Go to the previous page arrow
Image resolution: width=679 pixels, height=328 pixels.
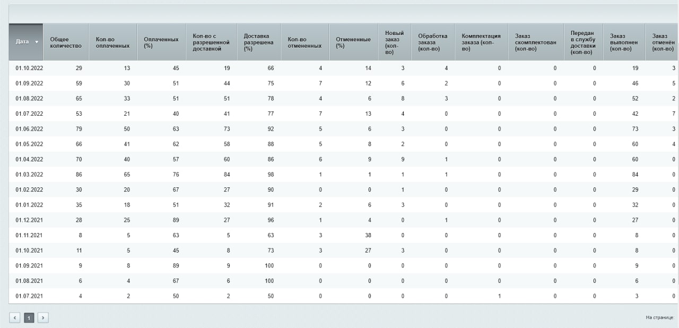click(x=15, y=318)
